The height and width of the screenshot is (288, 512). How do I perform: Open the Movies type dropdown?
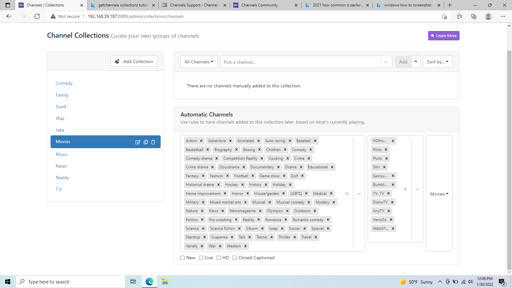pyautogui.click(x=439, y=194)
